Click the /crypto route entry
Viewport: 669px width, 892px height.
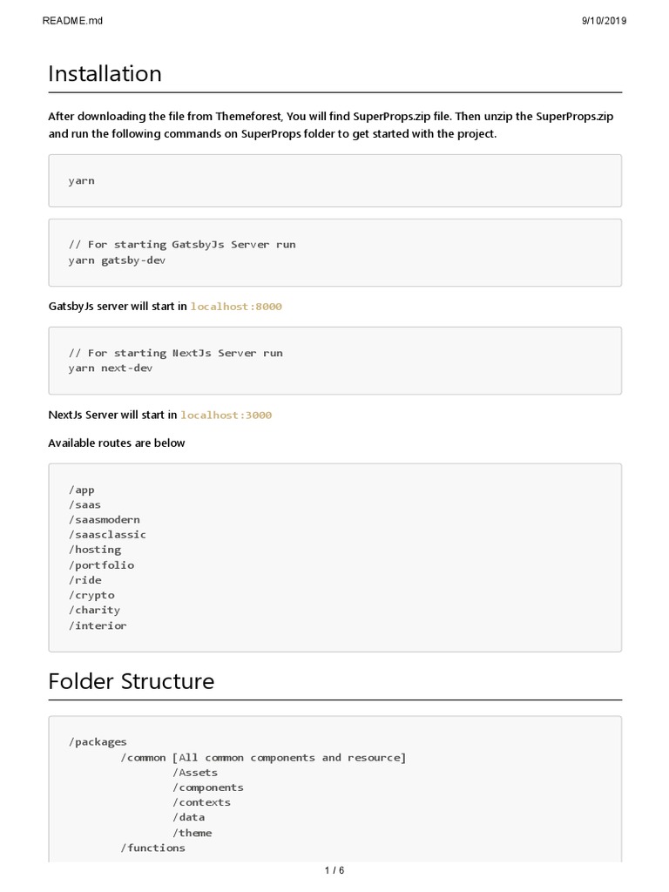tap(91, 595)
